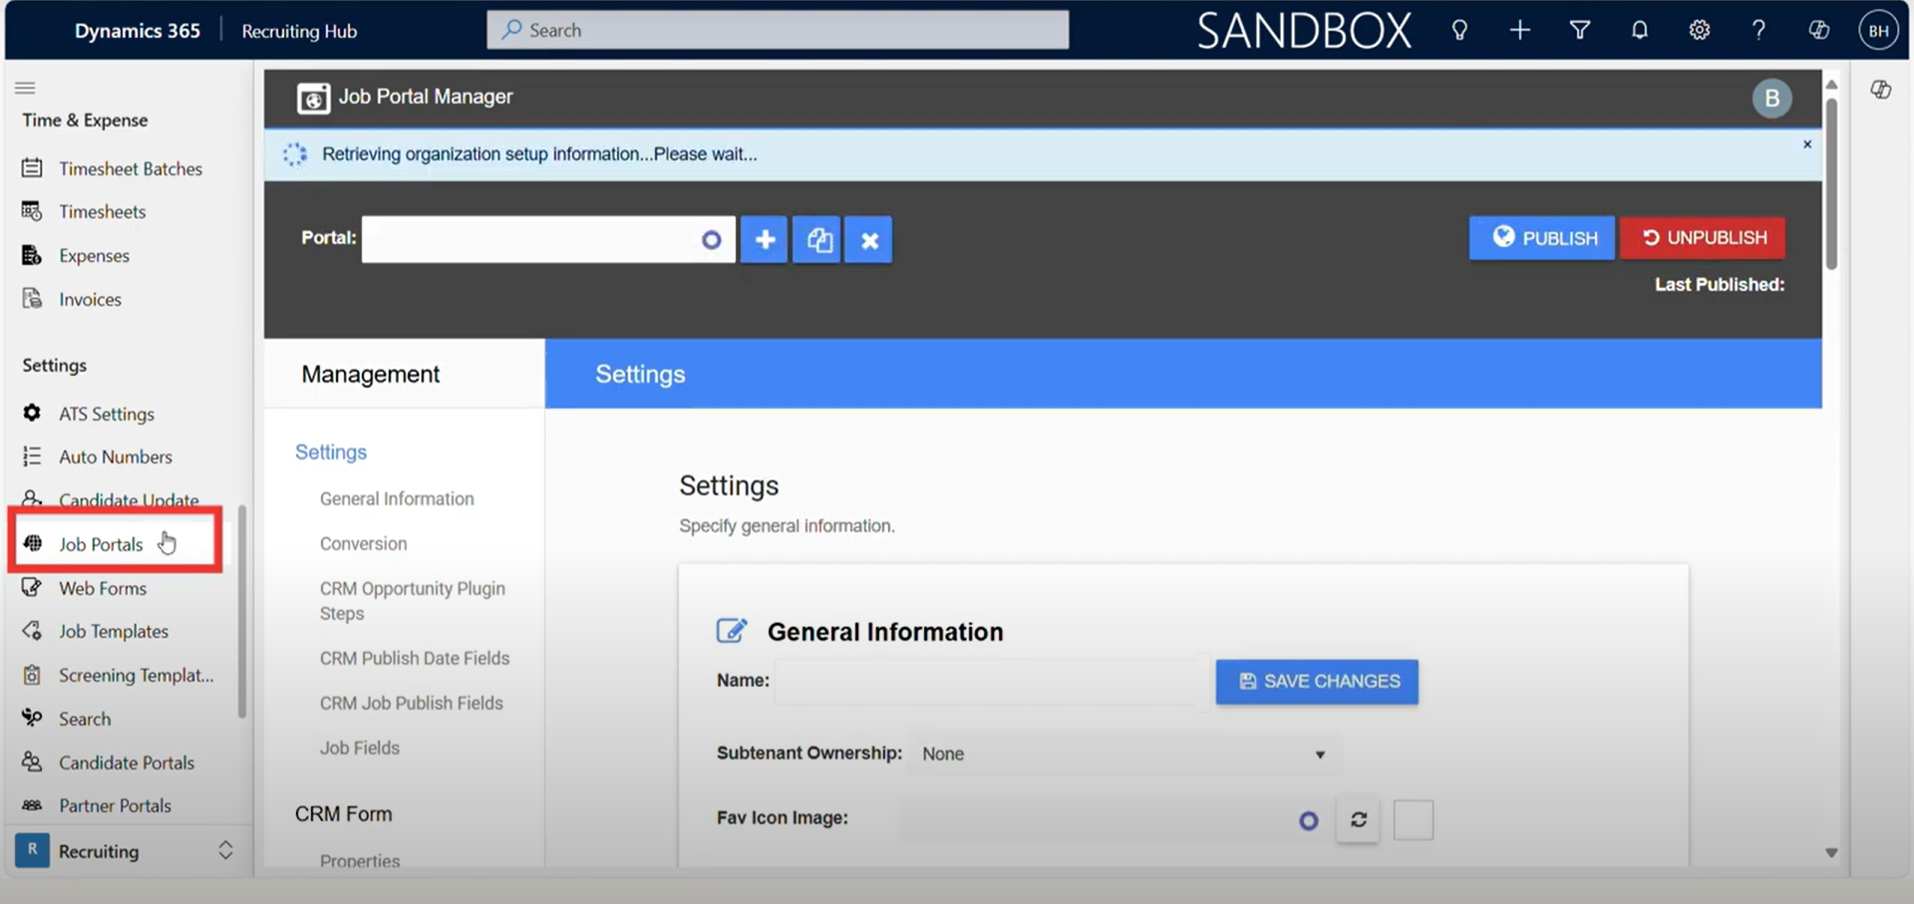The height and width of the screenshot is (904, 1914).
Task: Open the Recruiting Hub app title
Action: click(299, 31)
